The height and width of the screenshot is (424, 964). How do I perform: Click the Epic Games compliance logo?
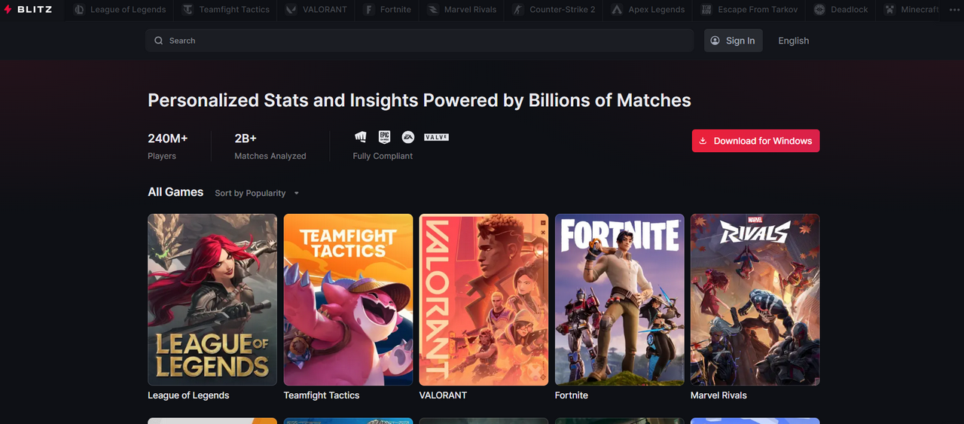384,137
